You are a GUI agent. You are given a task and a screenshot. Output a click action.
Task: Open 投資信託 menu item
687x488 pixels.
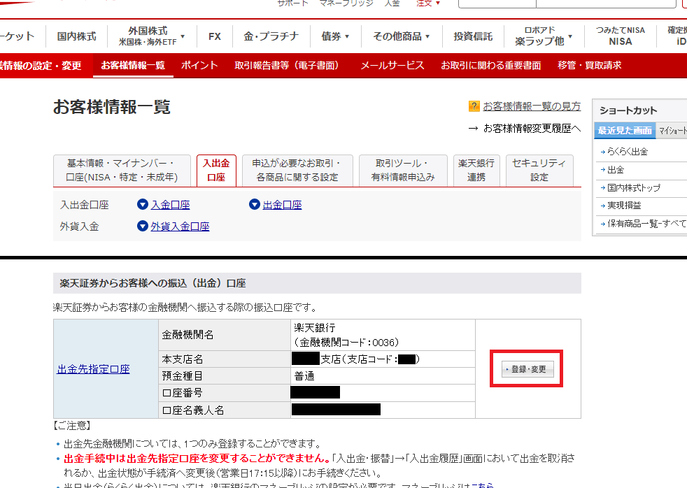click(x=473, y=36)
